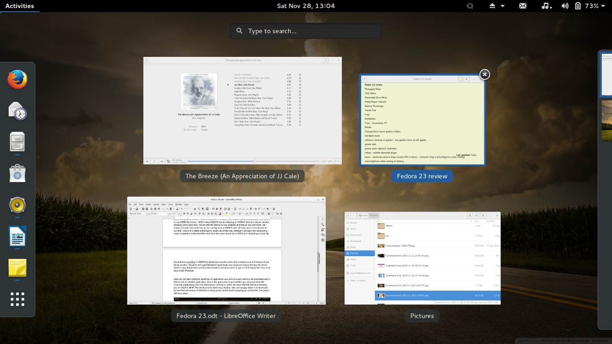Screen dimensions: 612x344
Task: Open the clock and calendar 'Sat Nov 28, 13:04'
Action: tap(306, 6)
